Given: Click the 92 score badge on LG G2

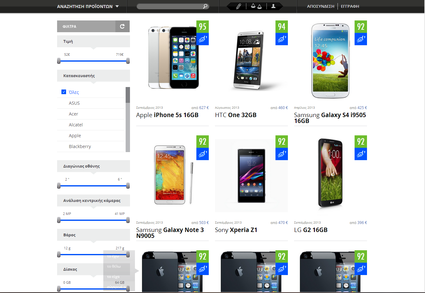Looking at the screenshot, I should coord(361,142).
